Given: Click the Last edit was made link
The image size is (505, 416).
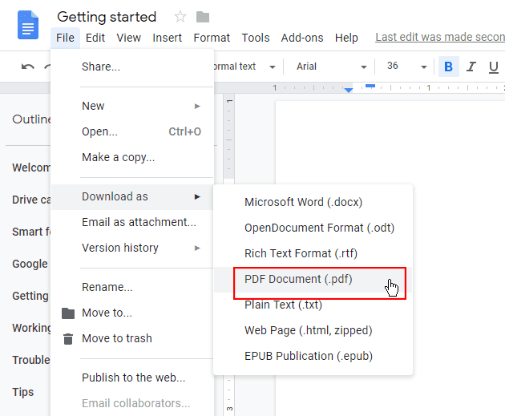Looking at the screenshot, I should pyautogui.click(x=440, y=37).
